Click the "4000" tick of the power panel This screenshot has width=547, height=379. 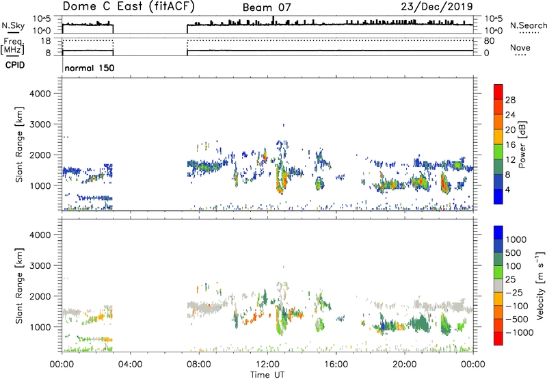(40, 94)
